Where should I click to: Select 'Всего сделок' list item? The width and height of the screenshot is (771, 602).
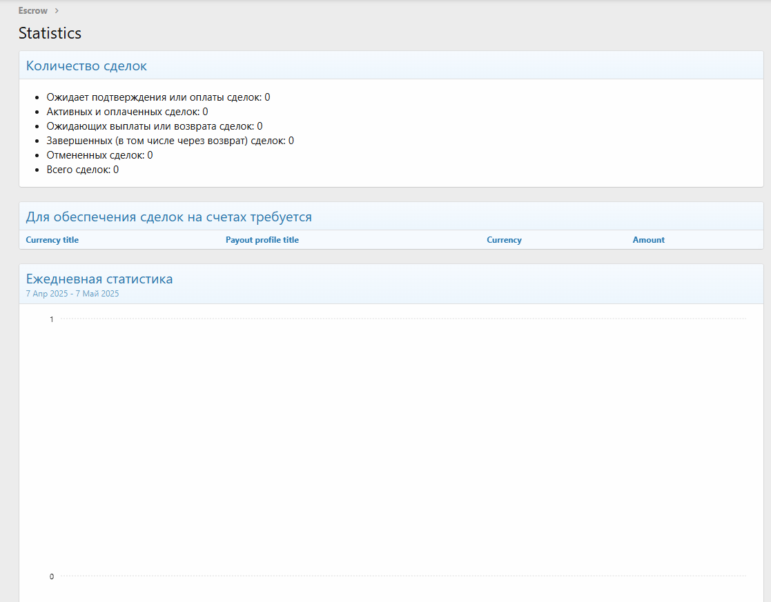pyautogui.click(x=82, y=170)
